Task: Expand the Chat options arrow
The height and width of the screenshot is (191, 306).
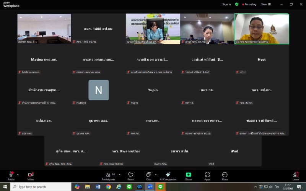Action: coord(156,175)
